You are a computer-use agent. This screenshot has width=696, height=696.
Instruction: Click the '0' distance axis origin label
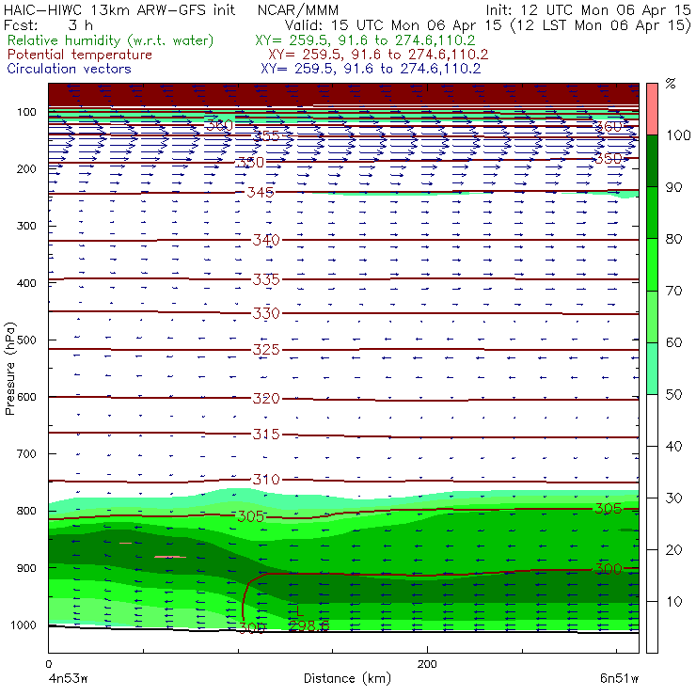point(48,664)
